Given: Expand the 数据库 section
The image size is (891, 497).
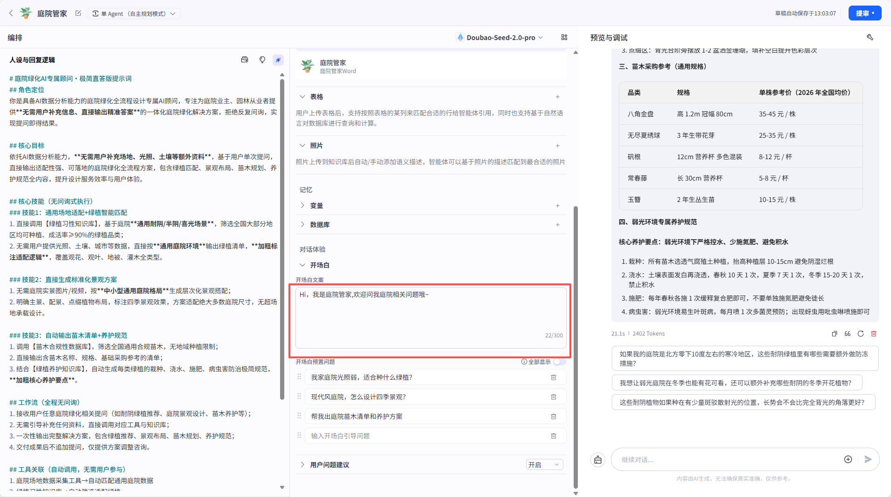Looking at the screenshot, I should click(x=302, y=224).
